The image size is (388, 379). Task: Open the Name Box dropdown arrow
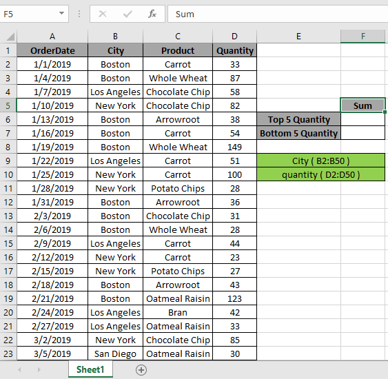(x=61, y=13)
